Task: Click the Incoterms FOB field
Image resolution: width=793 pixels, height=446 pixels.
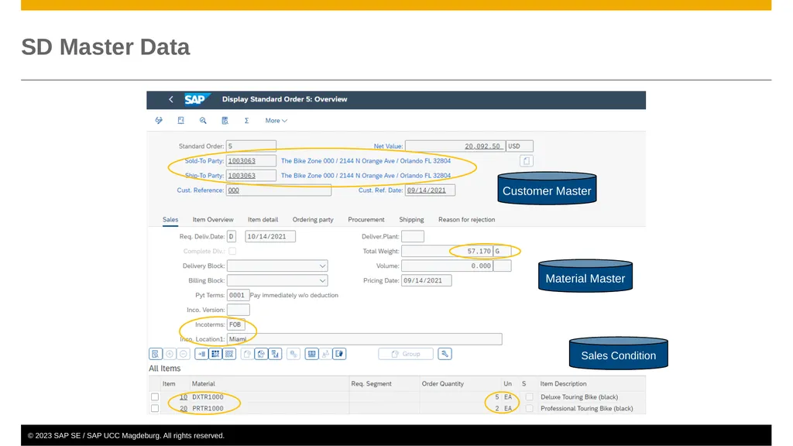Action: click(x=235, y=324)
